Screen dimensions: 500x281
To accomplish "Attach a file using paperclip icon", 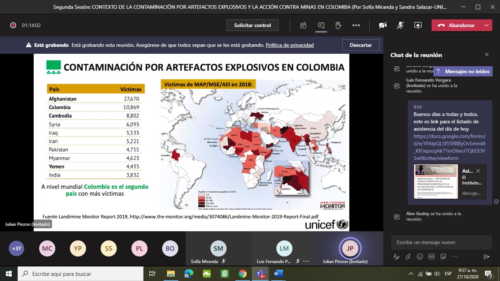I will [408, 256].
